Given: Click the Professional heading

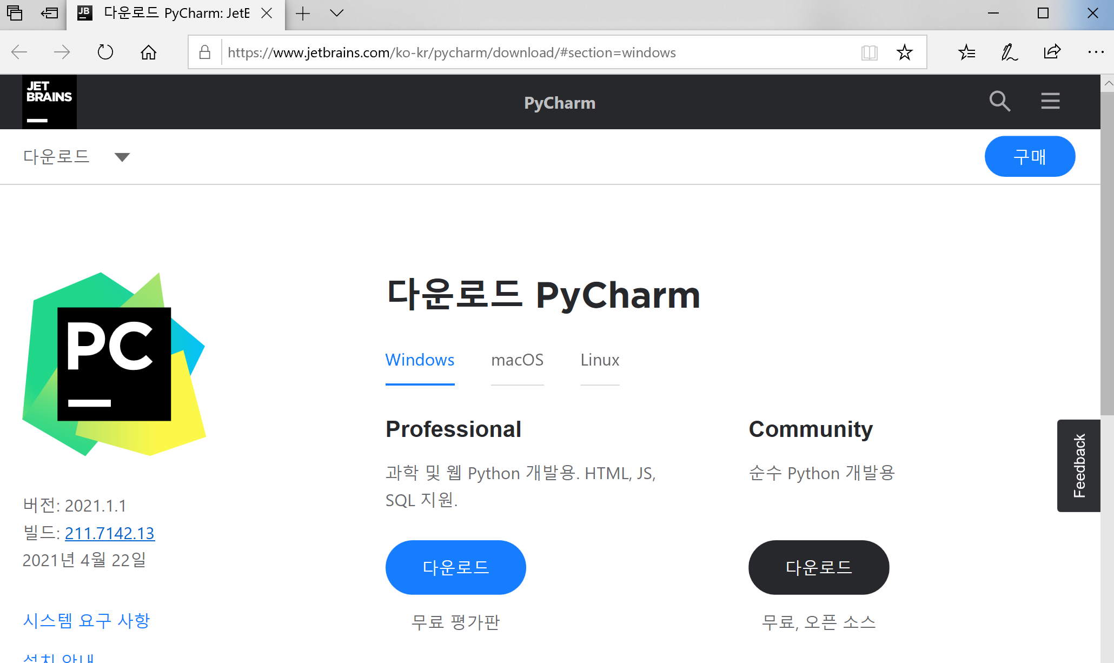Looking at the screenshot, I should click(x=453, y=429).
